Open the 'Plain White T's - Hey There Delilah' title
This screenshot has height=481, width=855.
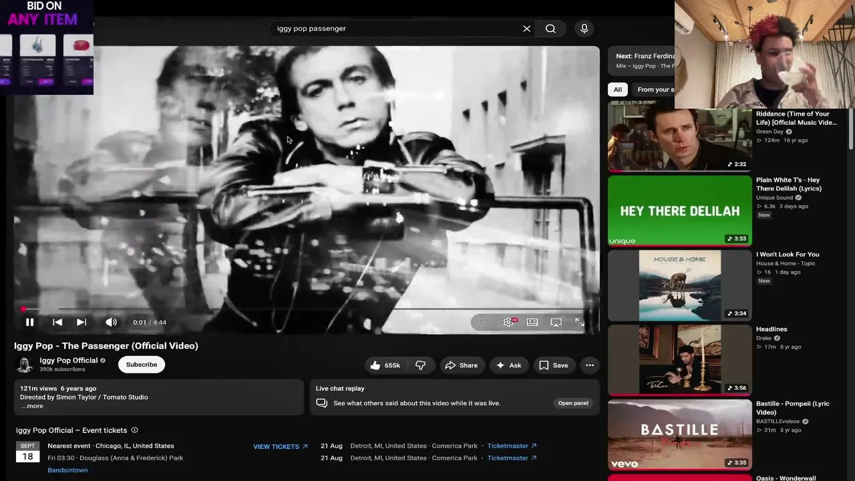coord(789,184)
